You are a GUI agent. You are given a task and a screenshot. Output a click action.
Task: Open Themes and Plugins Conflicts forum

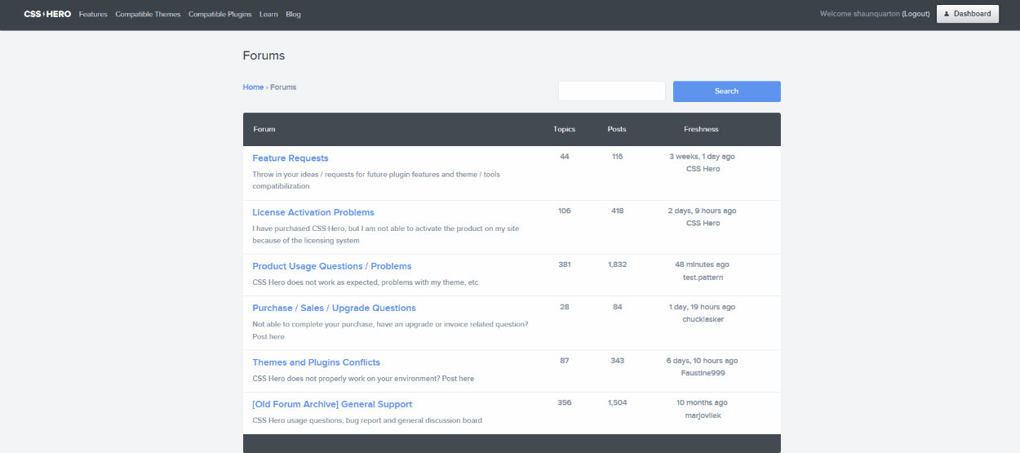pos(316,362)
